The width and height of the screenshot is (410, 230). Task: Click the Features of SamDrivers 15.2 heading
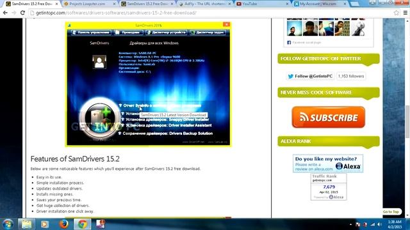coord(75,159)
